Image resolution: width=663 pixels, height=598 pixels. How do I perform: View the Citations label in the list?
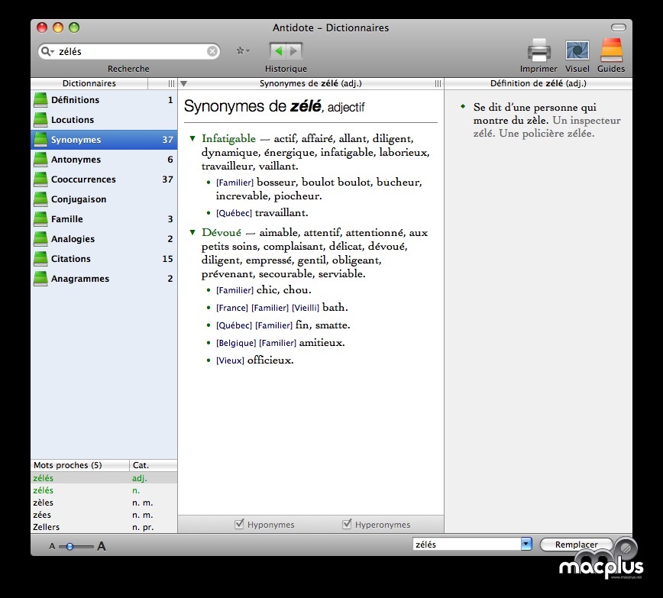click(x=70, y=259)
